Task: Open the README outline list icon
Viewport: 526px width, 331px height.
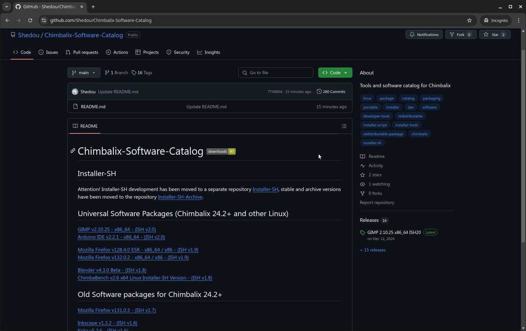Action: tap(344, 126)
